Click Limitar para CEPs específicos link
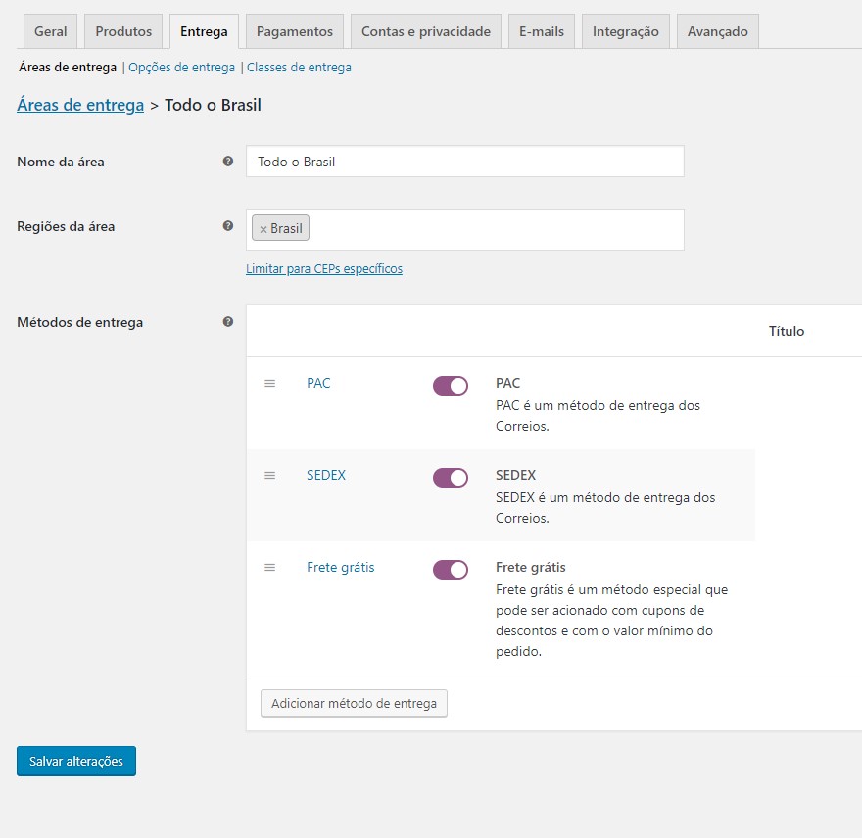Screen dimensions: 862x838 [x=324, y=268]
